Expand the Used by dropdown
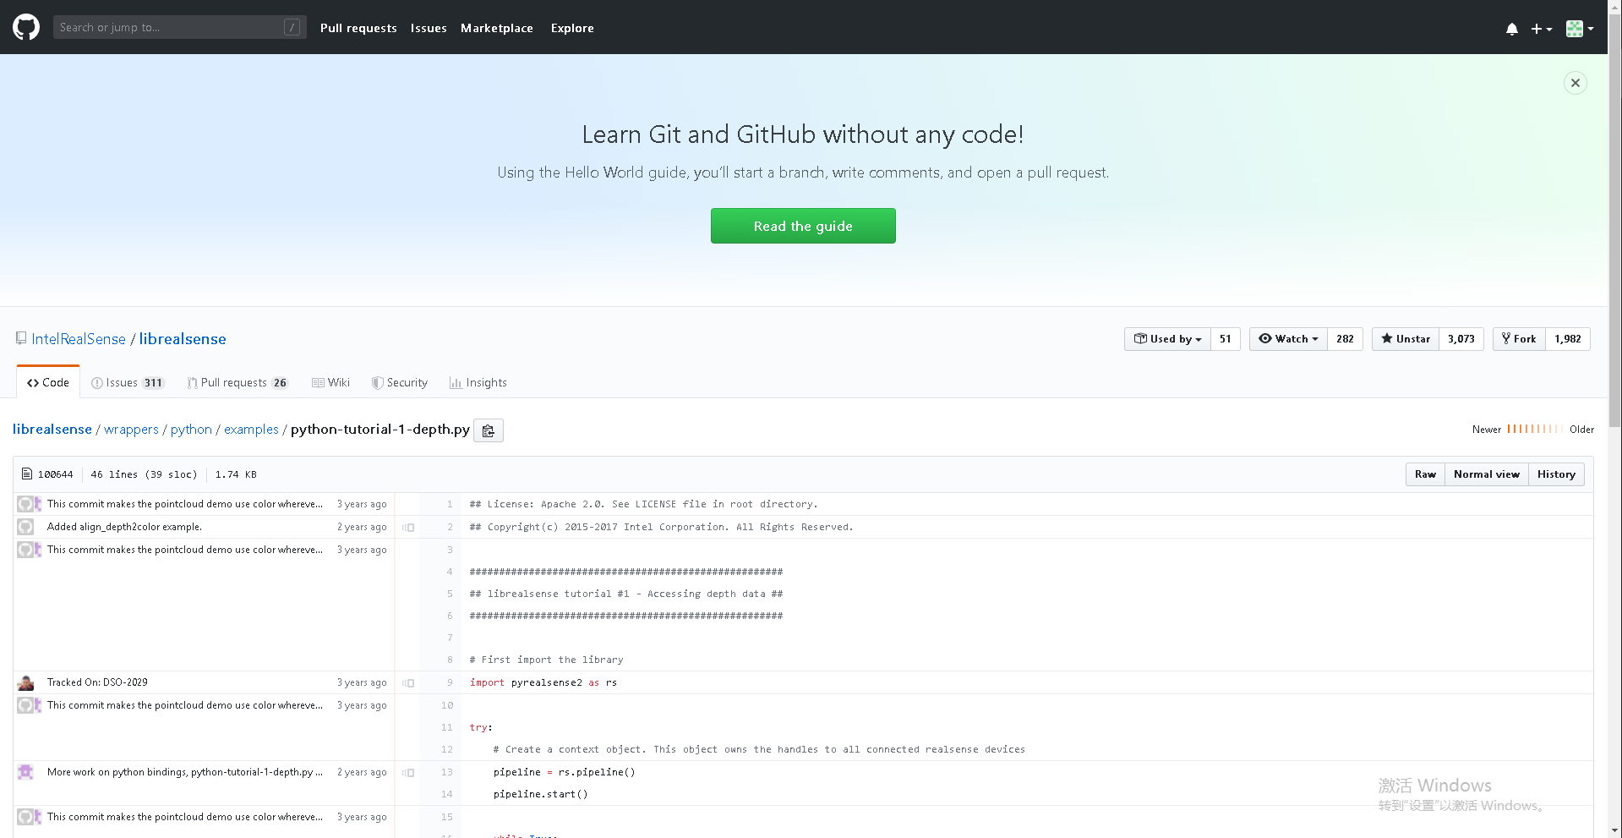This screenshot has height=838, width=1622. pyautogui.click(x=1167, y=339)
